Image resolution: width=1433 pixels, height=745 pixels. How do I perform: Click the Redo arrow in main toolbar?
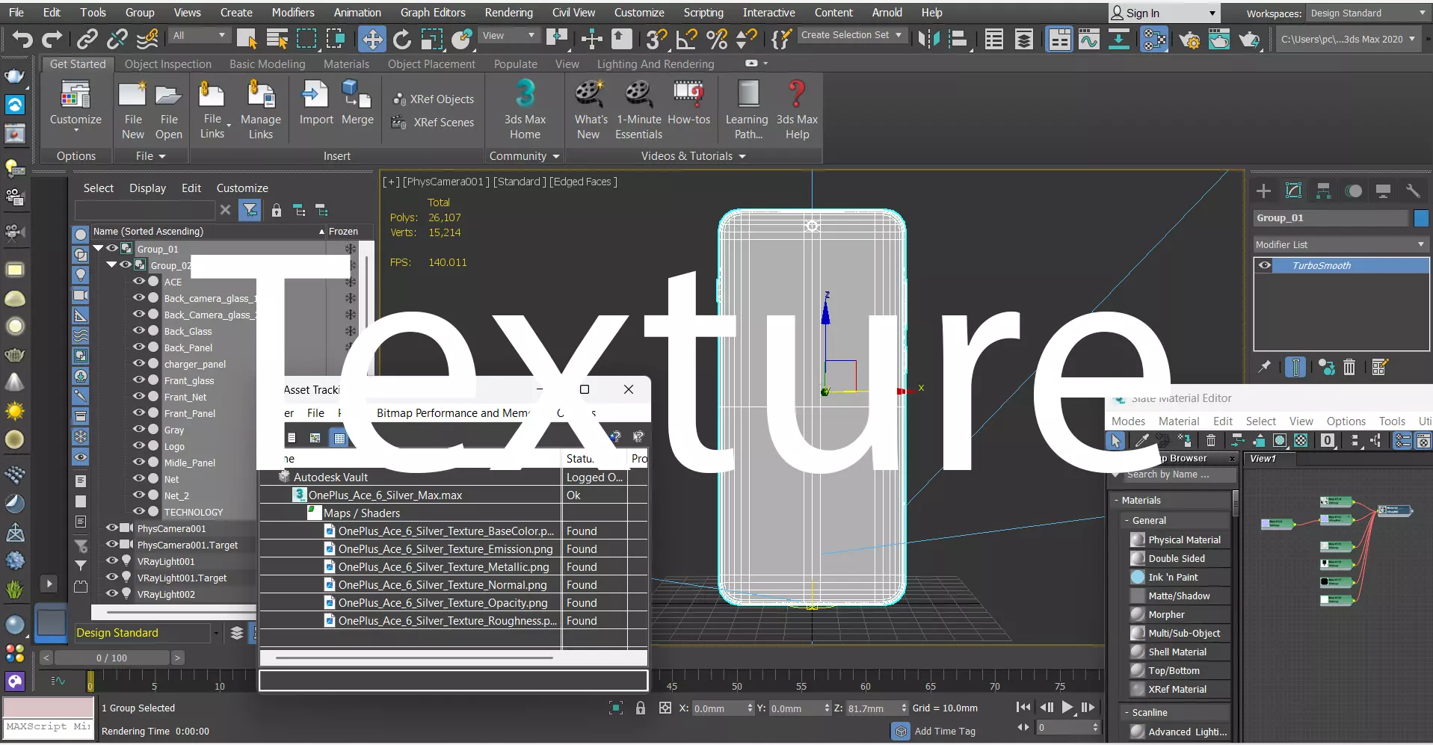(52, 38)
